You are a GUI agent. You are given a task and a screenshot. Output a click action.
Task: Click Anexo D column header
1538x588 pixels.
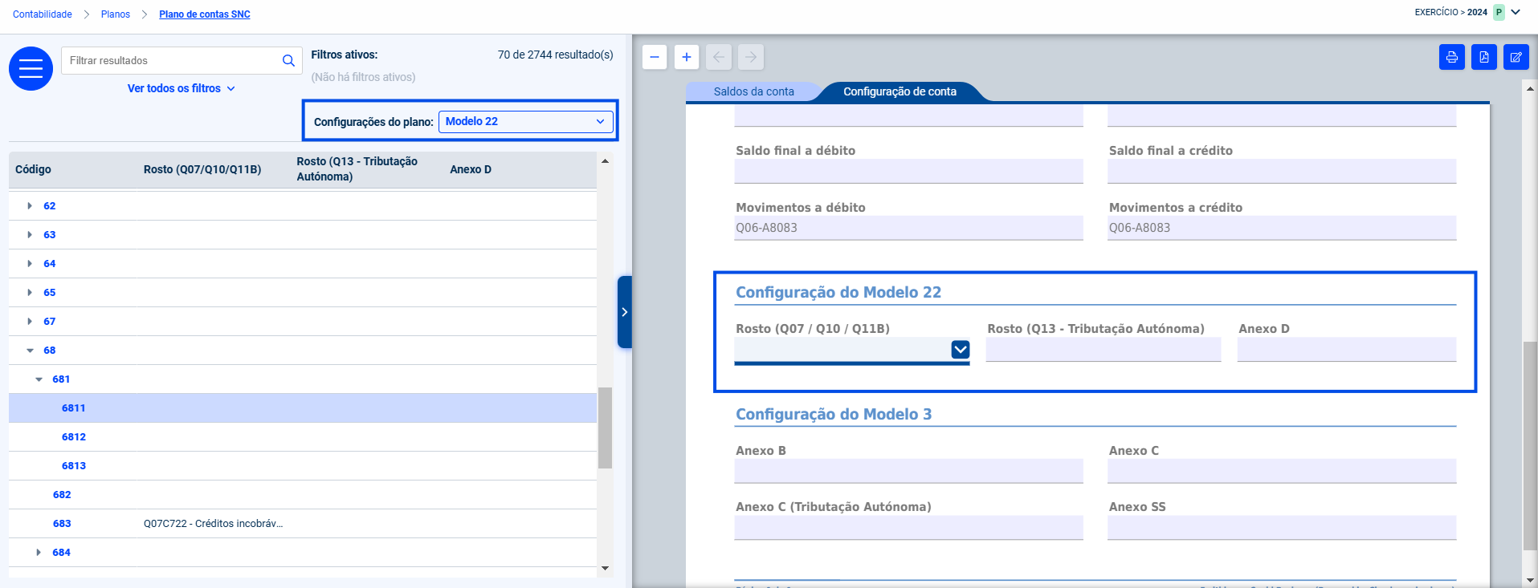471,169
